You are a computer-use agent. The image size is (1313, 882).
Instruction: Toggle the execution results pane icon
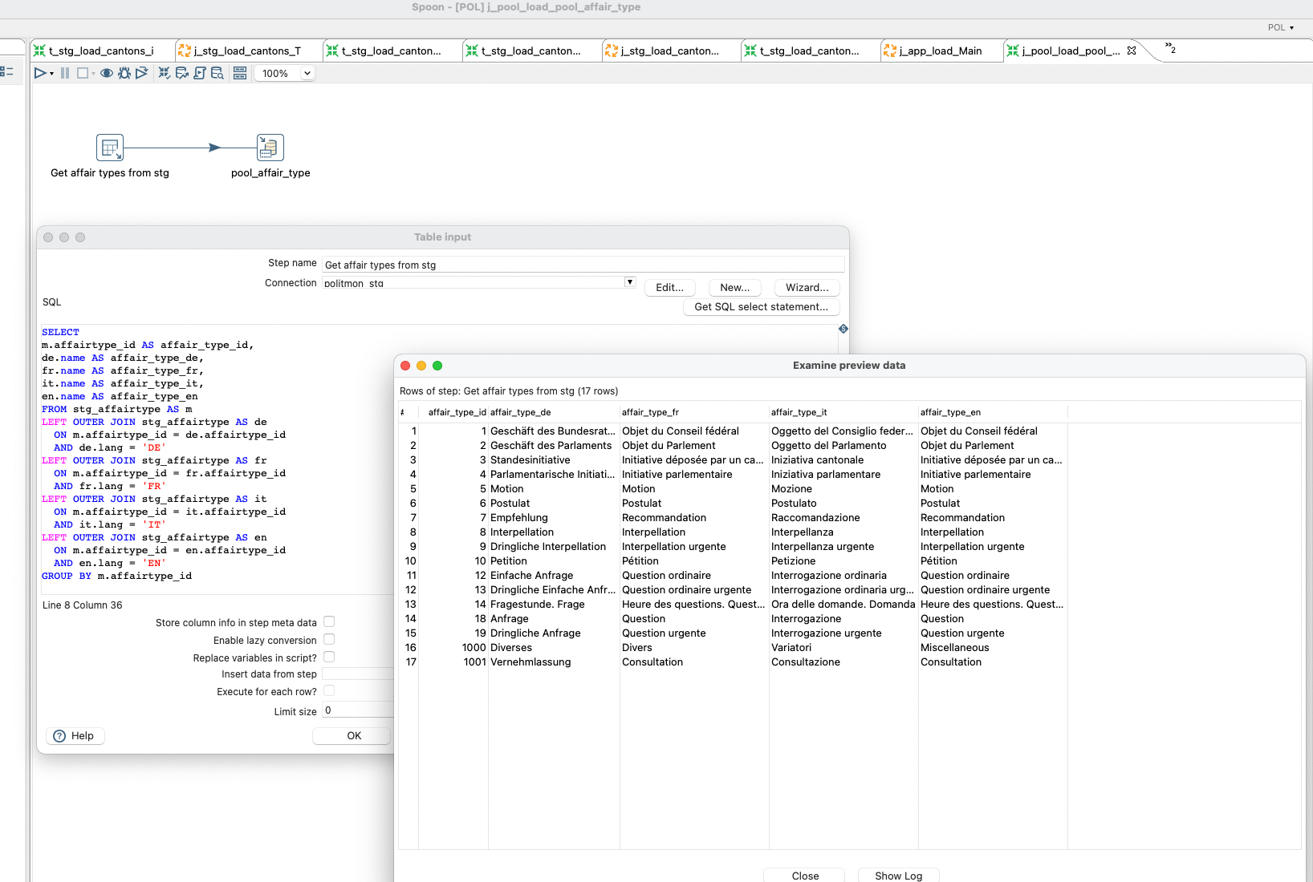pyautogui.click(x=239, y=73)
